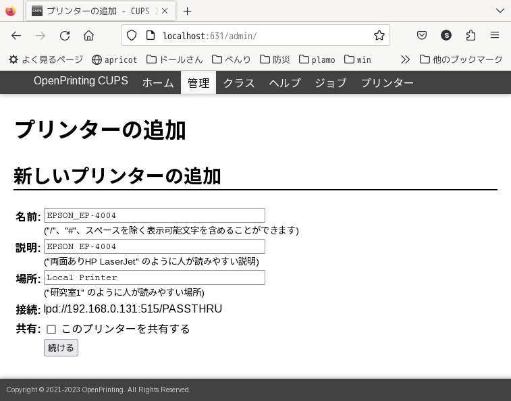Open the Firefox hamburger application menu

495,35
